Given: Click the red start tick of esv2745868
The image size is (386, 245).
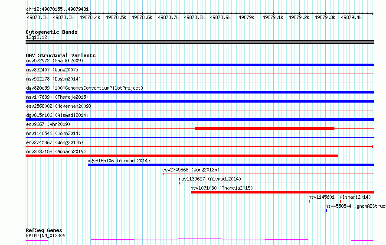Looking at the screenshot, I should [163, 174].
